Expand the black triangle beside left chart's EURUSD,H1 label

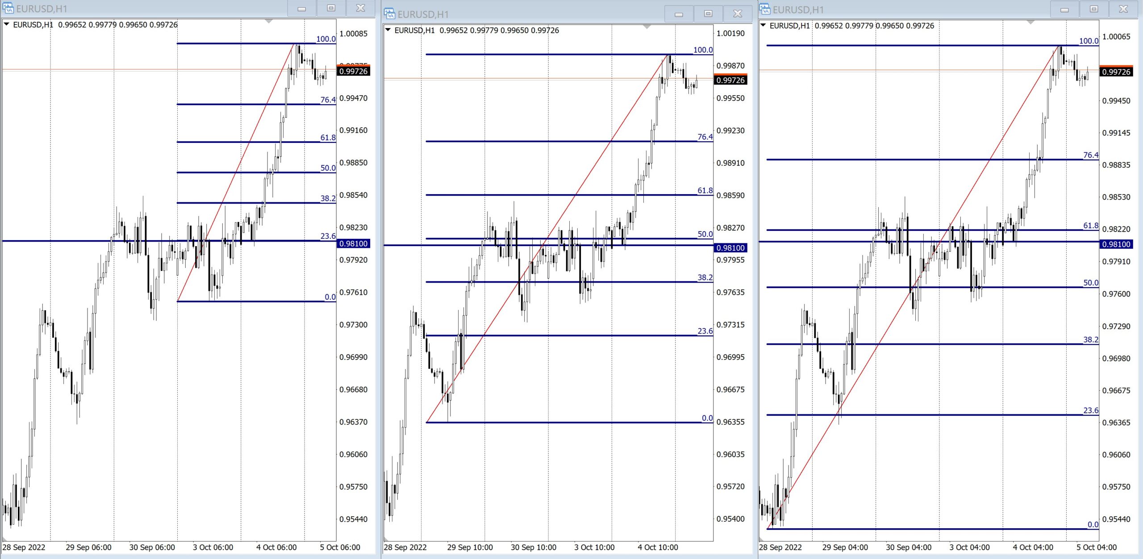tap(7, 25)
